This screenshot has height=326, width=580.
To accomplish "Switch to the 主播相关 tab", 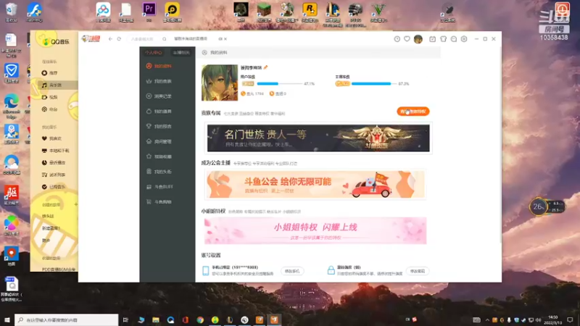I will 181,52.
